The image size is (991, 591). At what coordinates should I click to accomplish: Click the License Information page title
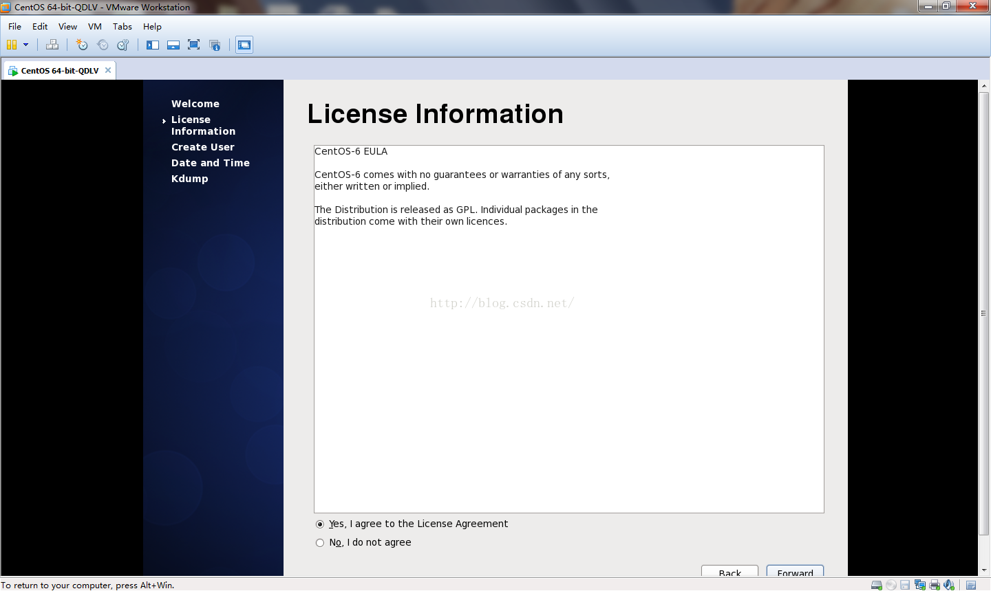click(x=435, y=114)
